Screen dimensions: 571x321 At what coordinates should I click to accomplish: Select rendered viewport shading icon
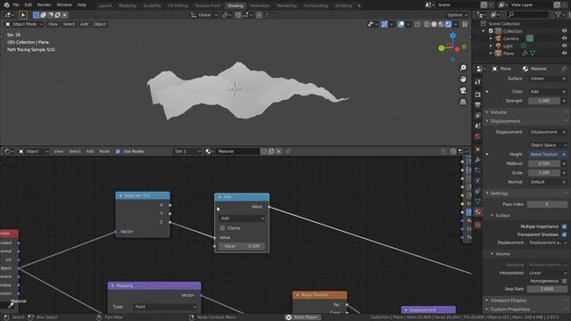coord(448,24)
